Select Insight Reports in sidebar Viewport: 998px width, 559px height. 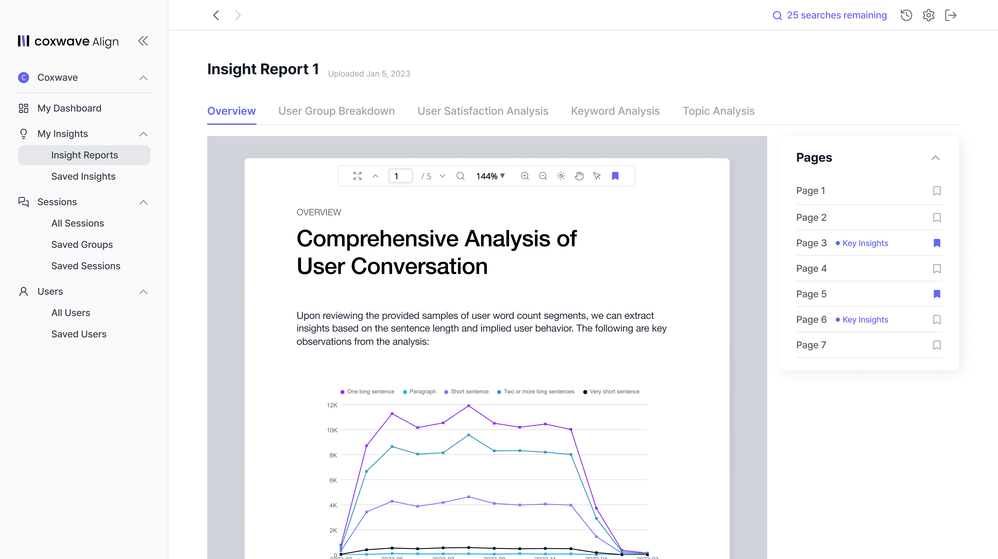(x=84, y=155)
